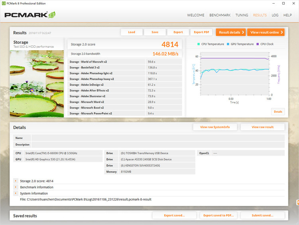Click the CPU Temperature legend swatch
The height and width of the screenshot is (225, 299).
pos(199,44)
